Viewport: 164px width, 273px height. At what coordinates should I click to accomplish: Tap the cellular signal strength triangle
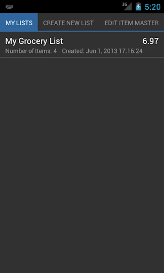pyautogui.click(x=128, y=7)
